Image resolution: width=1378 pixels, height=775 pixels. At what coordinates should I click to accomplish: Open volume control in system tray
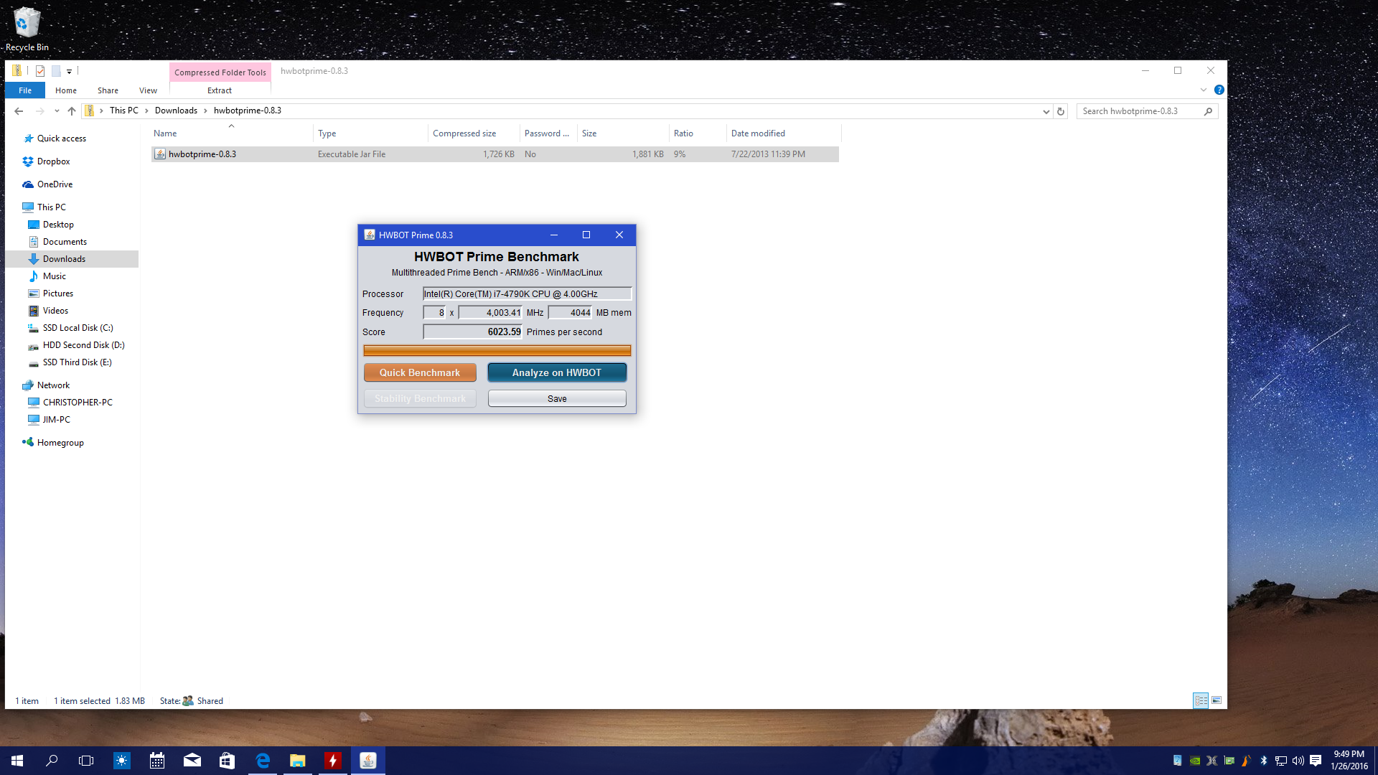(1298, 761)
